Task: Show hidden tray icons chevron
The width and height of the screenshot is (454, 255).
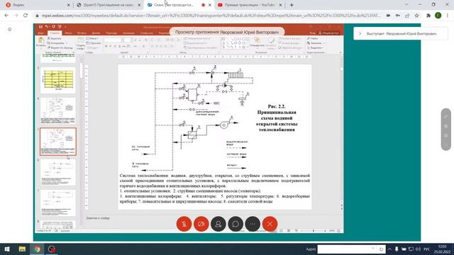Action: tap(389, 249)
